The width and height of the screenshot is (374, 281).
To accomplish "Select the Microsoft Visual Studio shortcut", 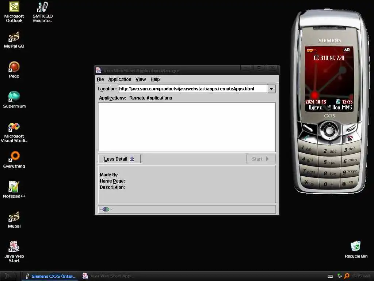I will [14, 132].
